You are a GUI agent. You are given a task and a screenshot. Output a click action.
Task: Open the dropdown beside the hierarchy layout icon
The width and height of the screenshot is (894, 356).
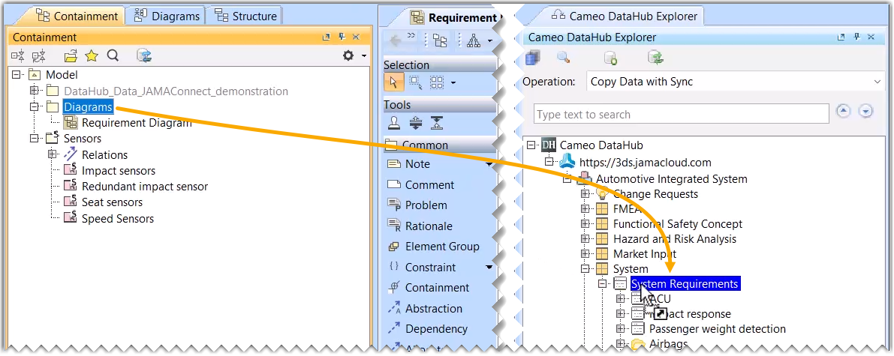(489, 40)
